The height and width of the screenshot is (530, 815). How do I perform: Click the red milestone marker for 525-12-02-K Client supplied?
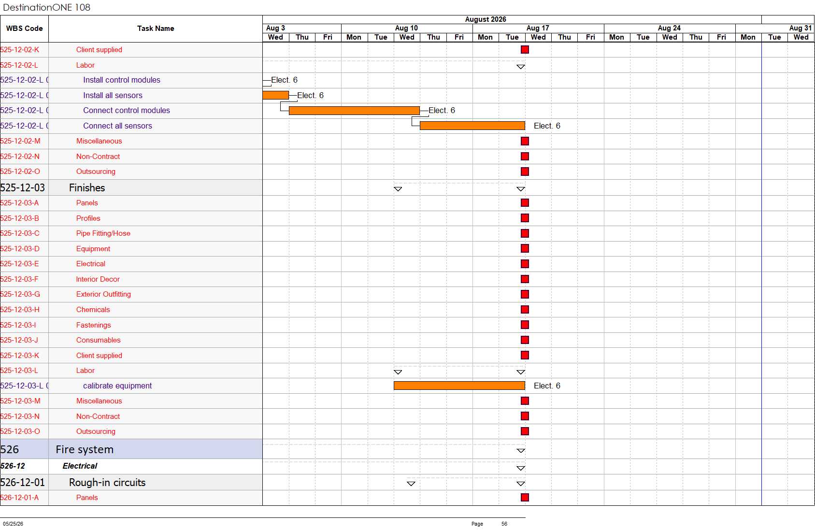pos(525,50)
